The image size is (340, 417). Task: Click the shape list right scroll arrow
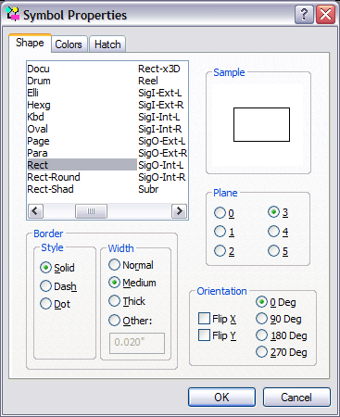point(179,211)
